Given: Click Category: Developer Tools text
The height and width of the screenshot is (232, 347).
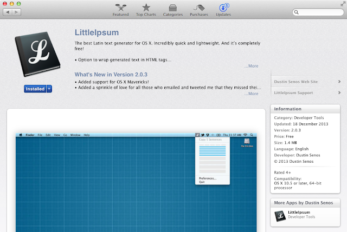Looking at the screenshot, I should point(299,118).
